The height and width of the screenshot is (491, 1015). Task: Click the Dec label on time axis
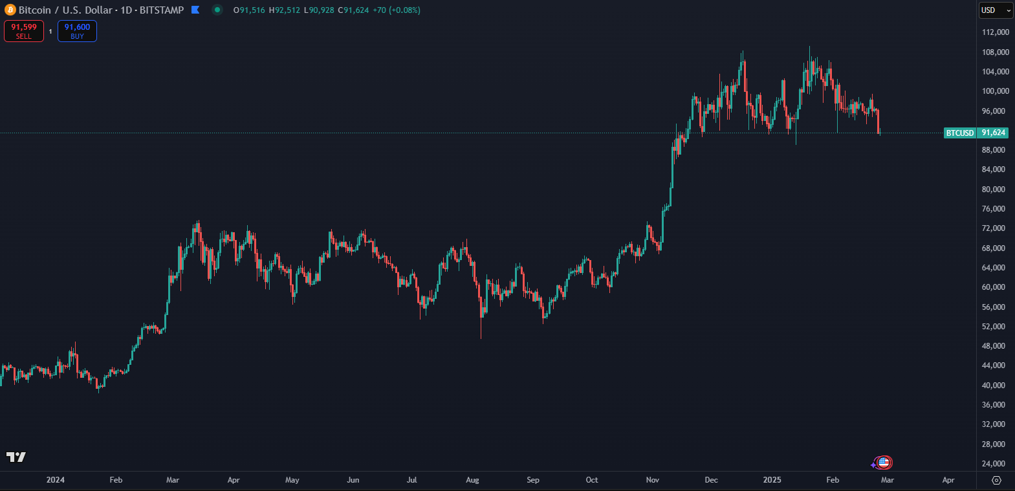pos(711,480)
